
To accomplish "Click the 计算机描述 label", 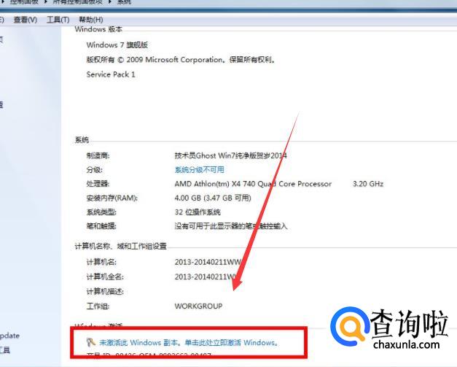I will [105, 291].
